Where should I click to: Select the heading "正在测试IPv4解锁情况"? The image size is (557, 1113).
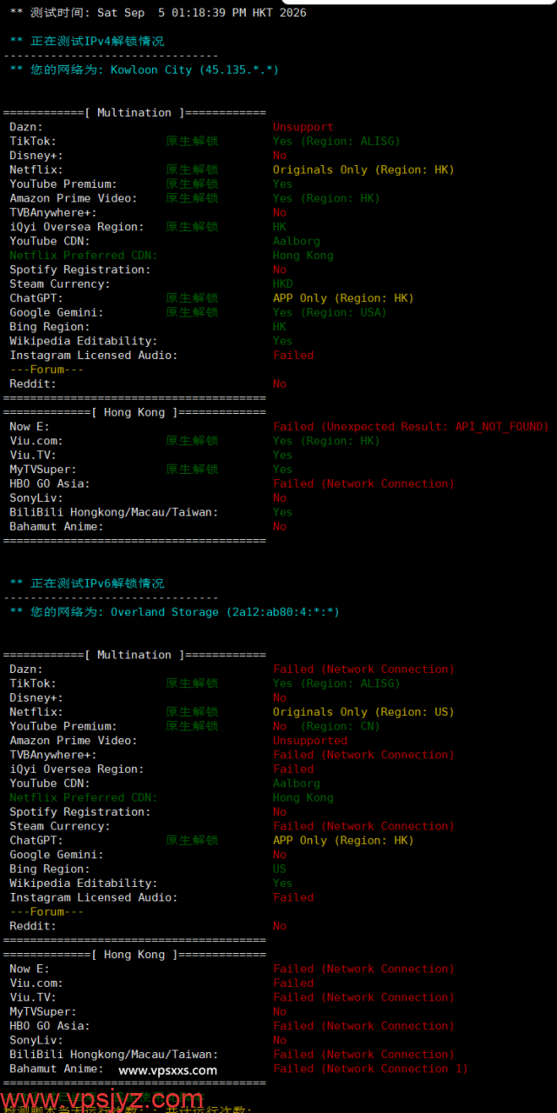[97, 41]
